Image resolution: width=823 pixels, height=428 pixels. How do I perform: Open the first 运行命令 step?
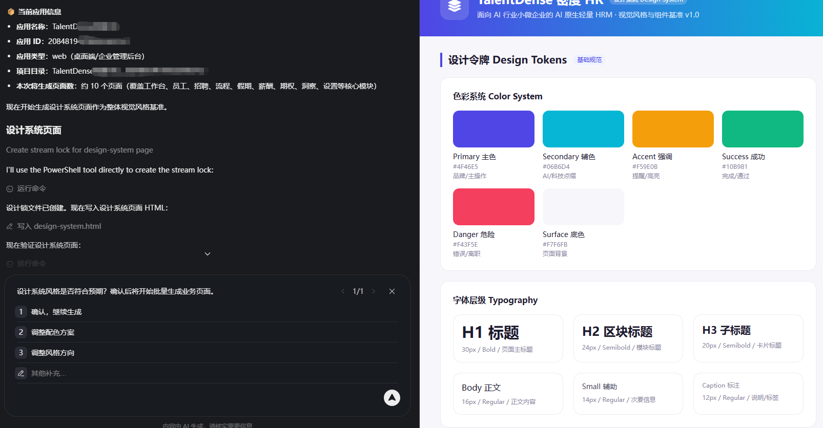pyautogui.click(x=26, y=189)
